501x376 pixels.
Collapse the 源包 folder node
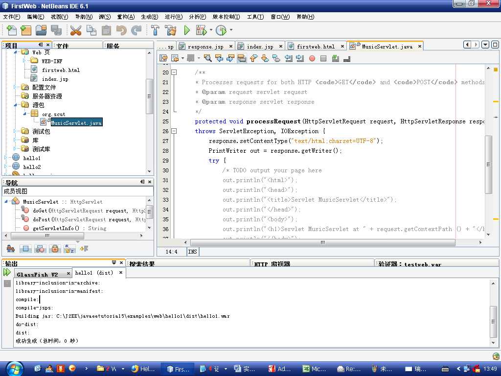click(15, 105)
